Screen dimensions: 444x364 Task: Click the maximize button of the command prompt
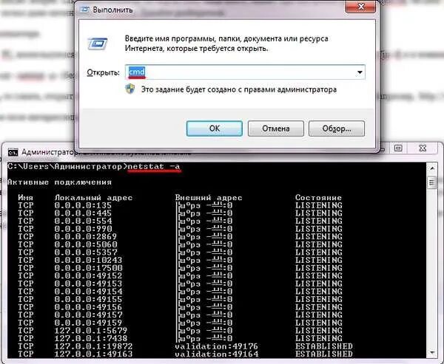(x=398, y=148)
